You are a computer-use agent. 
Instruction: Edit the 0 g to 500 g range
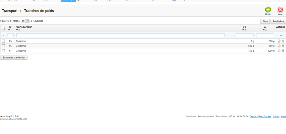pyautogui.click(x=279, y=41)
